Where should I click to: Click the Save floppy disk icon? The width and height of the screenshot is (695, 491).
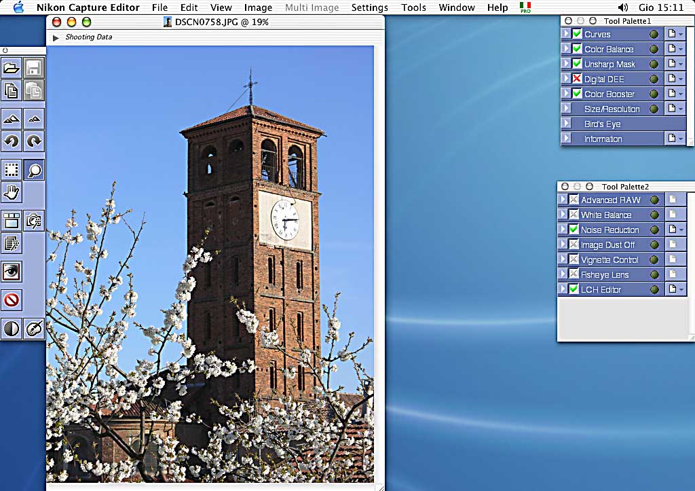point(34,69)
